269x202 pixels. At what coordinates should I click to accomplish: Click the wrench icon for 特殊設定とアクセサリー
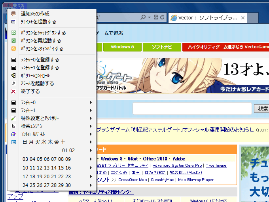click(x=13, y=118)
